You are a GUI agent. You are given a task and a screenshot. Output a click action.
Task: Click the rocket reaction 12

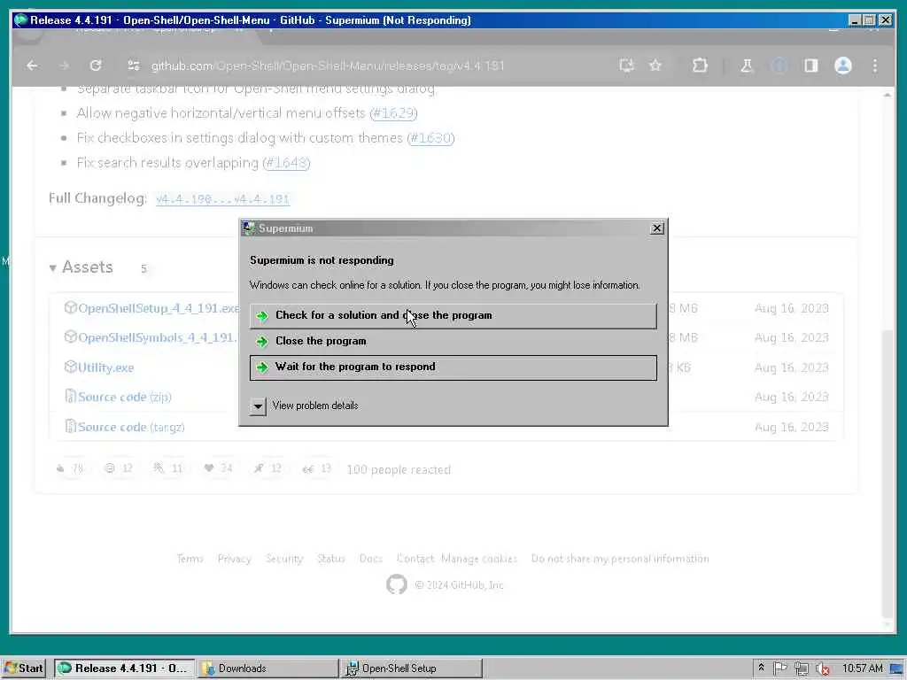click(267, 468)
